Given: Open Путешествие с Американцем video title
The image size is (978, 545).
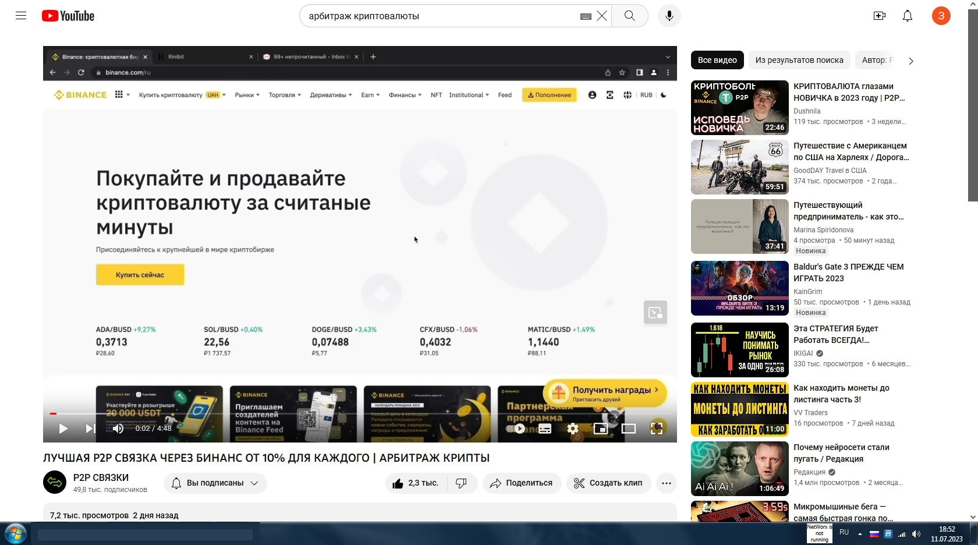Looking at the screenshot, I should (x=851, y=151).
